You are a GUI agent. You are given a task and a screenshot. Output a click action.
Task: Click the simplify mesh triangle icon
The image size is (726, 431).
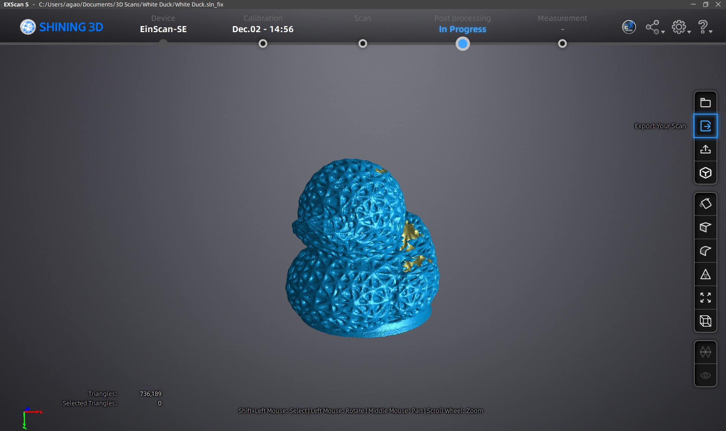(x=705, y=274)
